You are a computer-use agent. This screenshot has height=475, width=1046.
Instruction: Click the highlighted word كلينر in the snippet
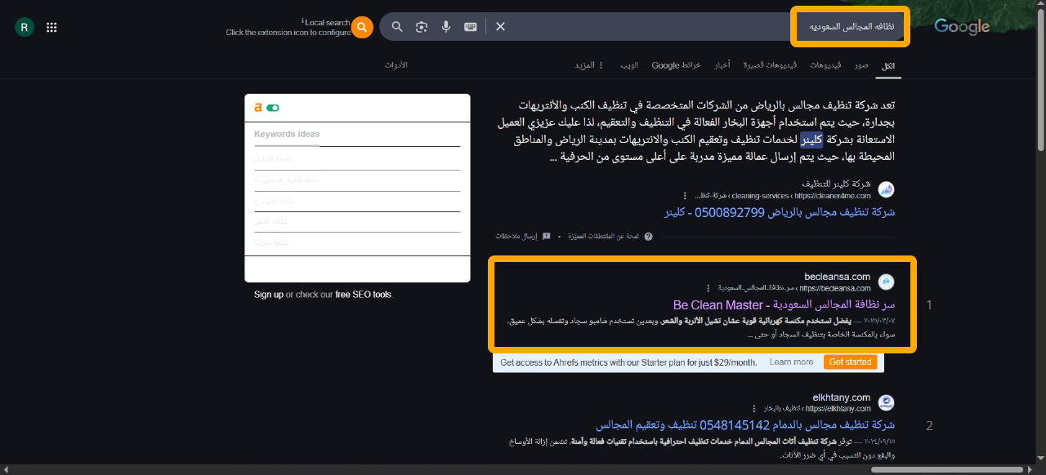(x=811, y=139)
